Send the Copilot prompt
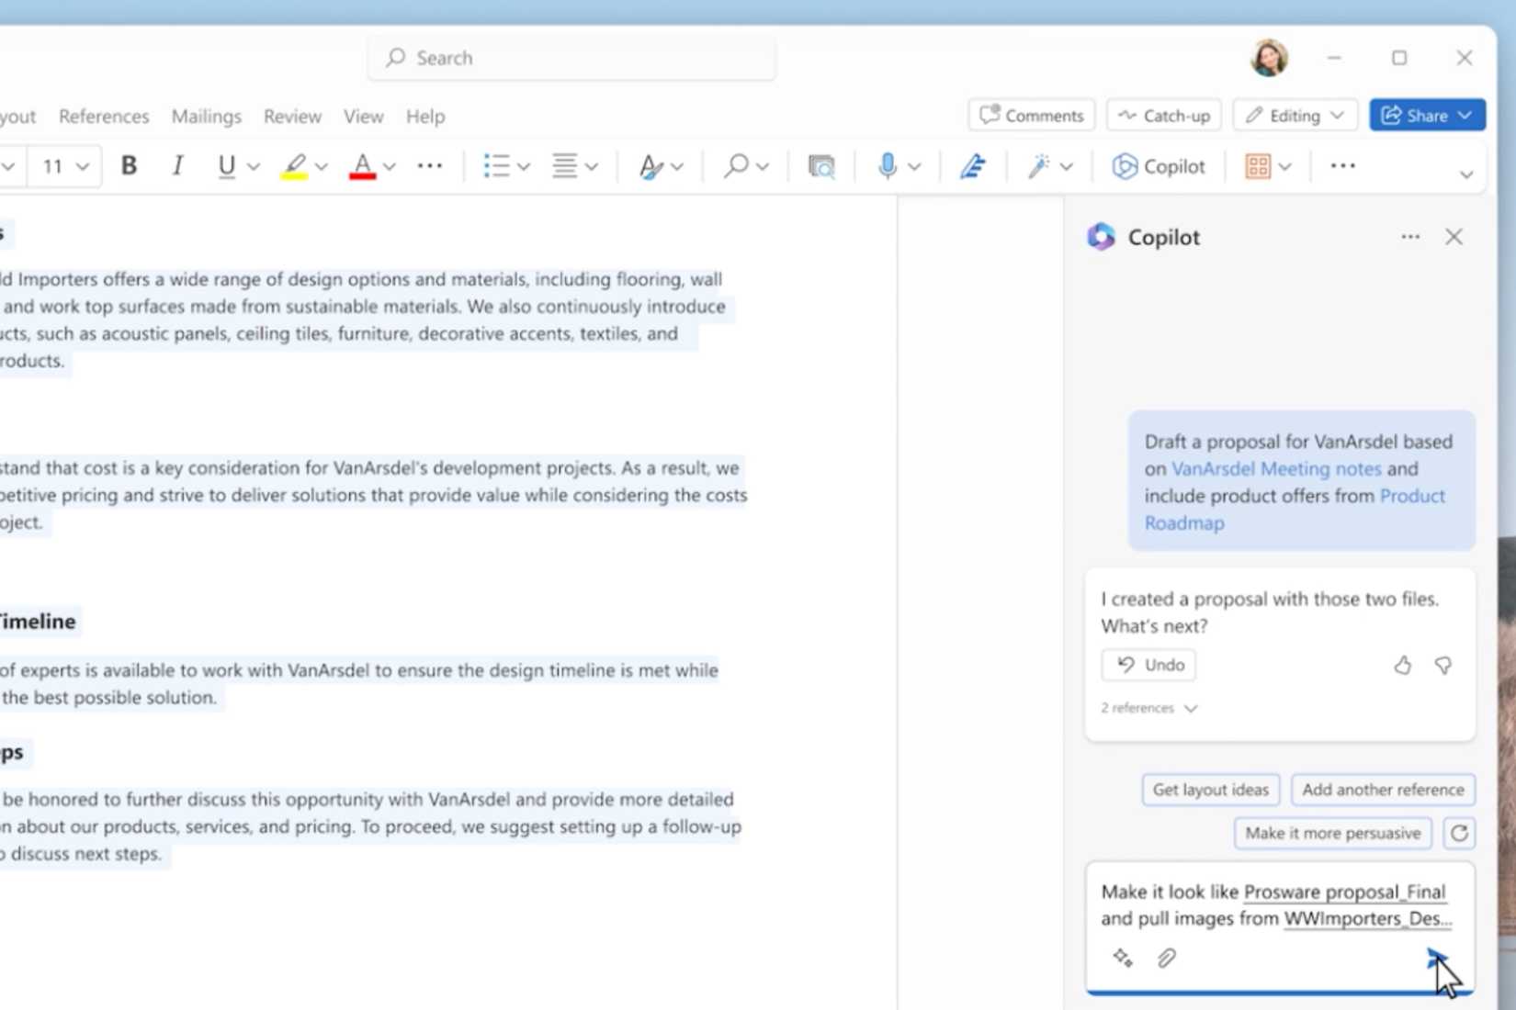The image size is (1516, 1010). coord(1436,959)
